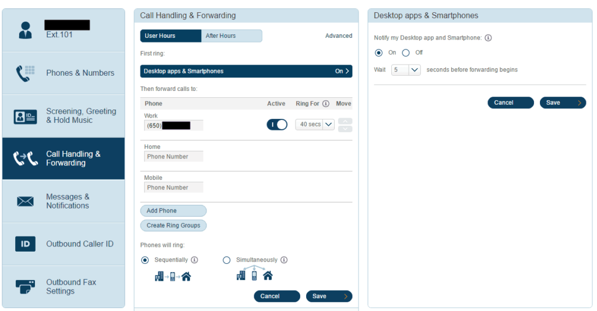597x311 pixels.
Task: Open the 40 secs Ring For dropdown
Action: pyautogui.click(x=315, y=124)
